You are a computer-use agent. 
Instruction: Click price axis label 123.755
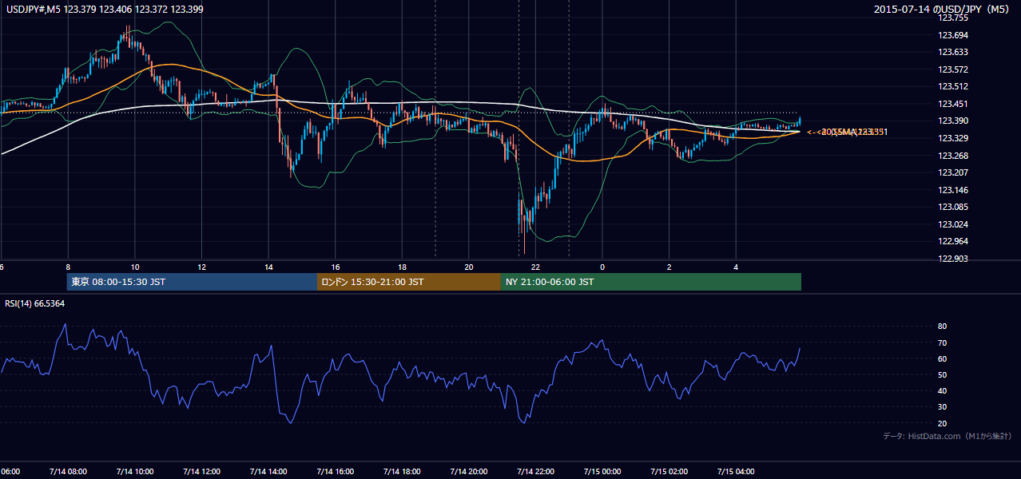(952, 18)
